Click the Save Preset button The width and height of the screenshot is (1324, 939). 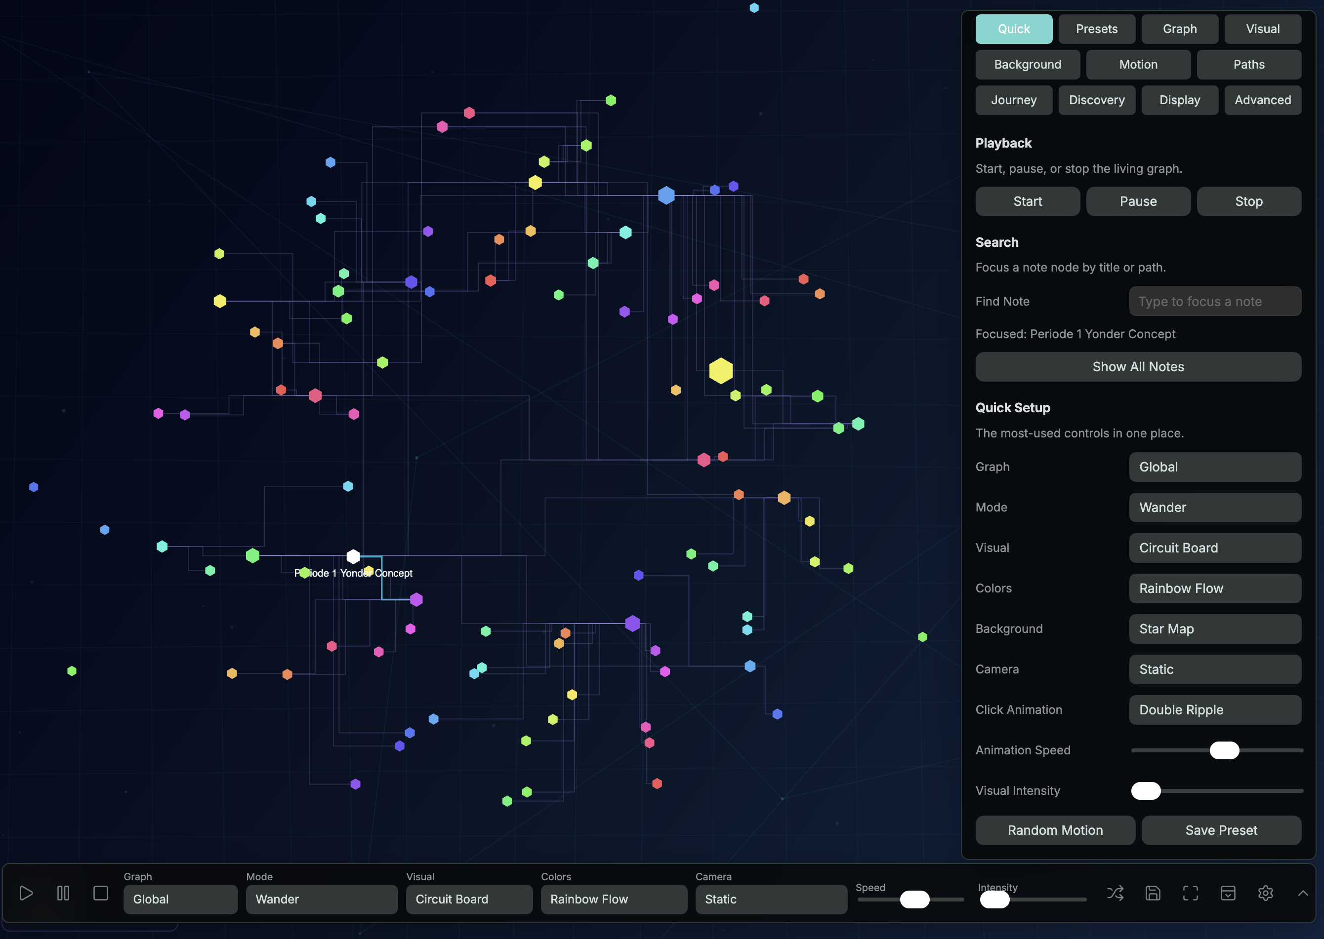click(x=1222, y=830)
